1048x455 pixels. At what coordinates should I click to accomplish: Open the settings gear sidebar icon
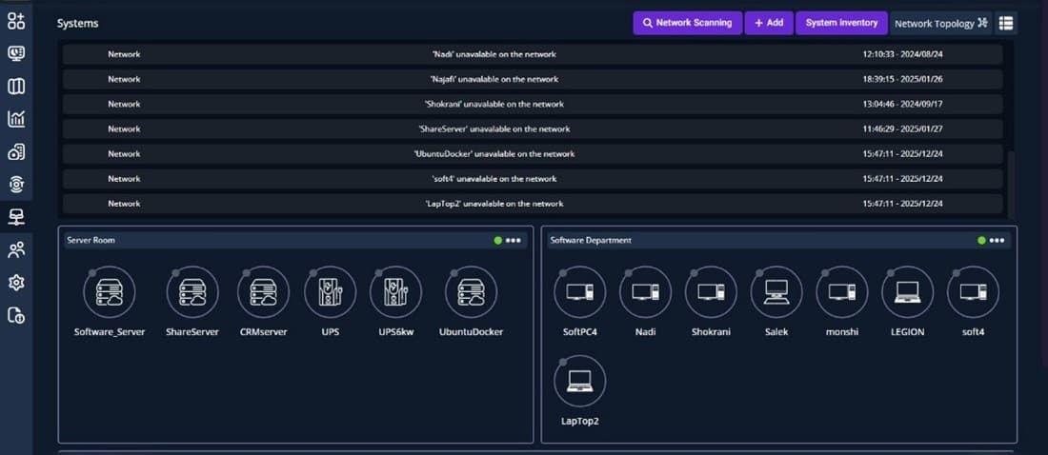[x=16, y=283]
